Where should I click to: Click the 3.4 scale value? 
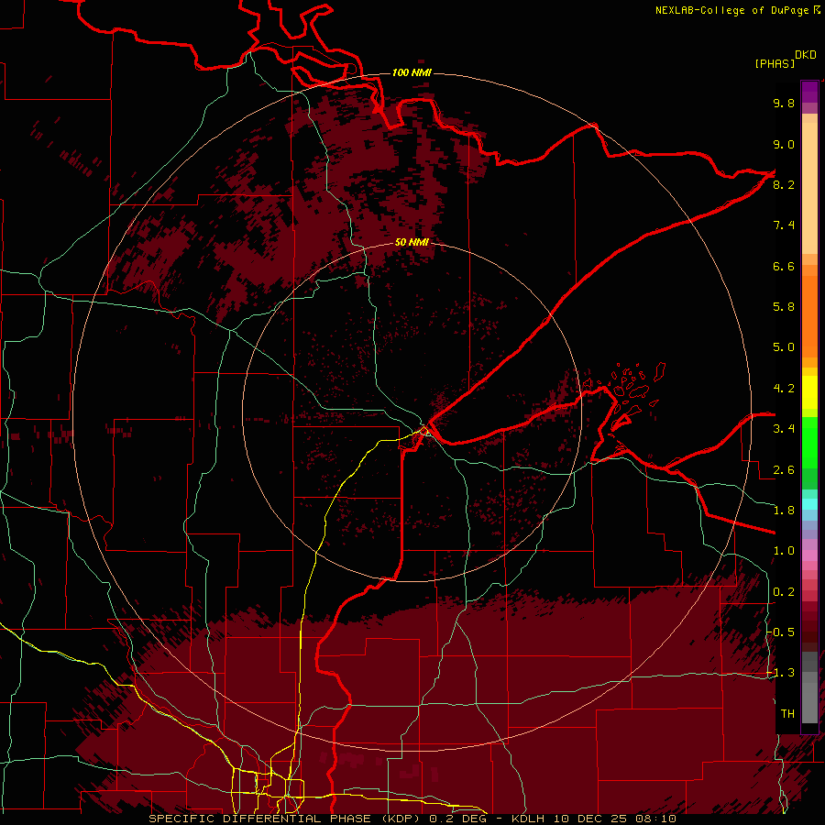(784, 429)
